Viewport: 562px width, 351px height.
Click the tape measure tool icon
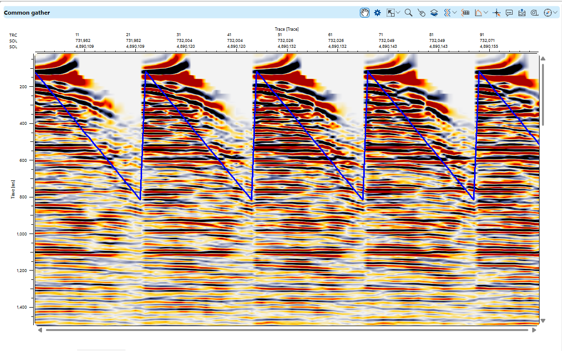pos(534,13)
